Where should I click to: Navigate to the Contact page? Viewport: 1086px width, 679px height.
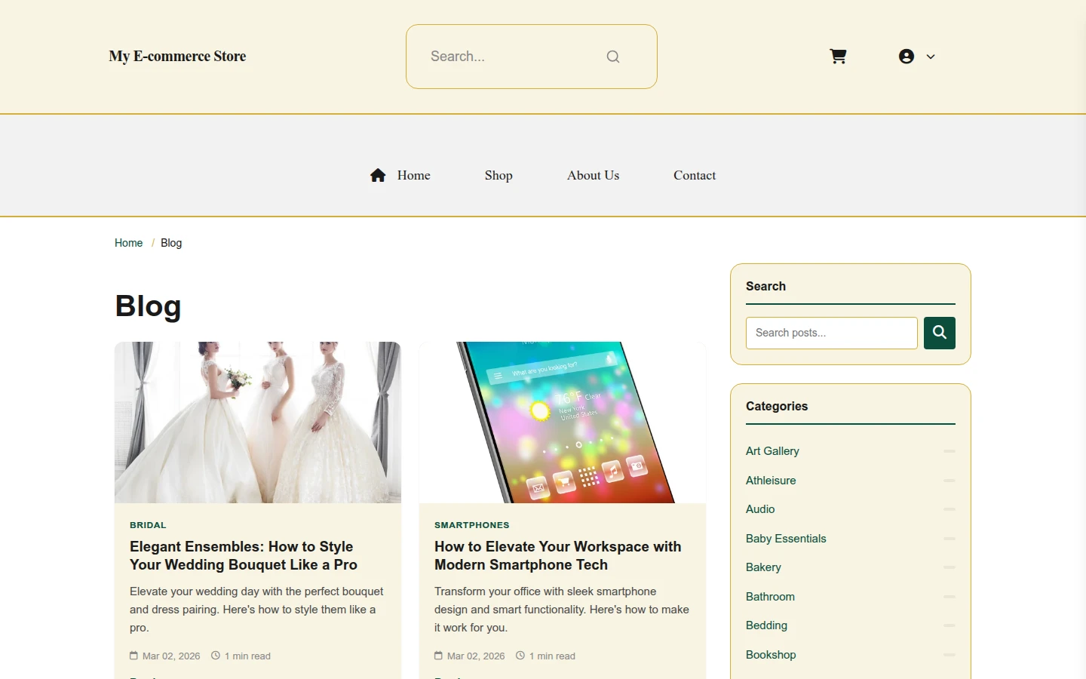[x=695, y=175]
